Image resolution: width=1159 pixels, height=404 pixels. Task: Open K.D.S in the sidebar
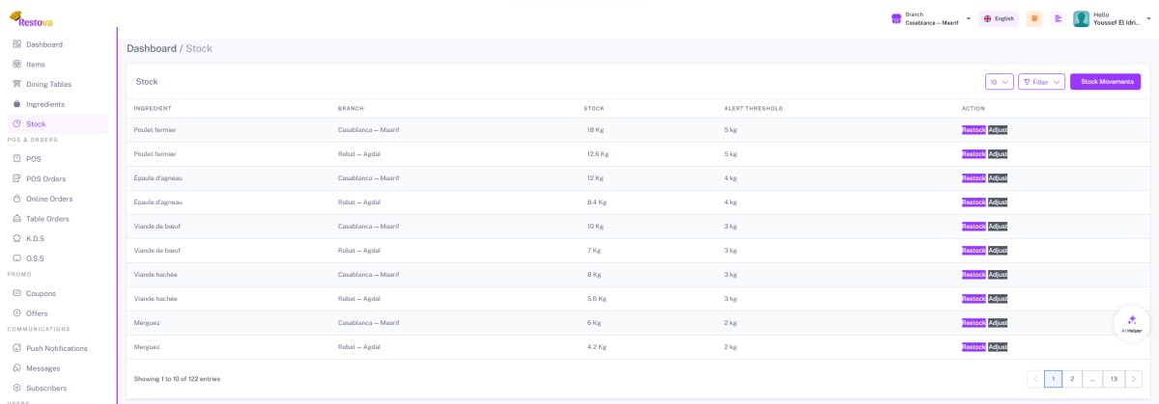coord(57,238)
